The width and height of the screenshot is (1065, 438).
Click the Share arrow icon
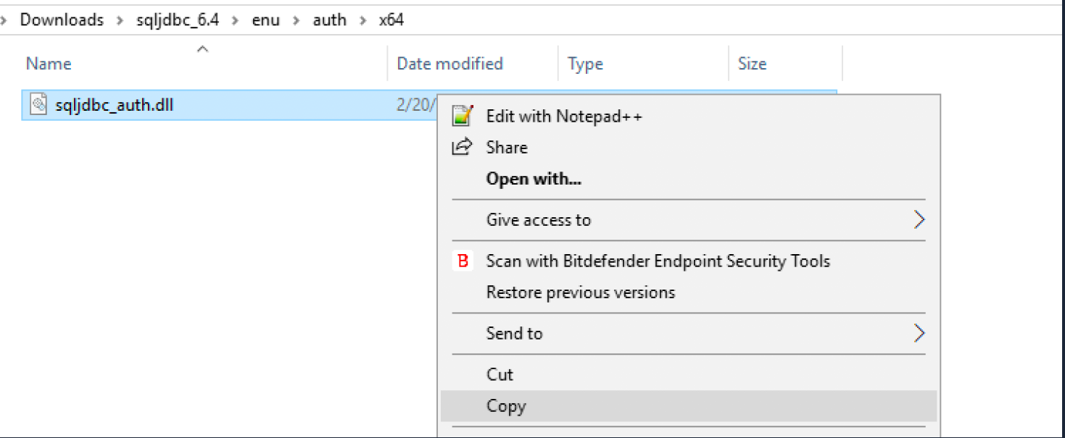click(x=462, y=147)
